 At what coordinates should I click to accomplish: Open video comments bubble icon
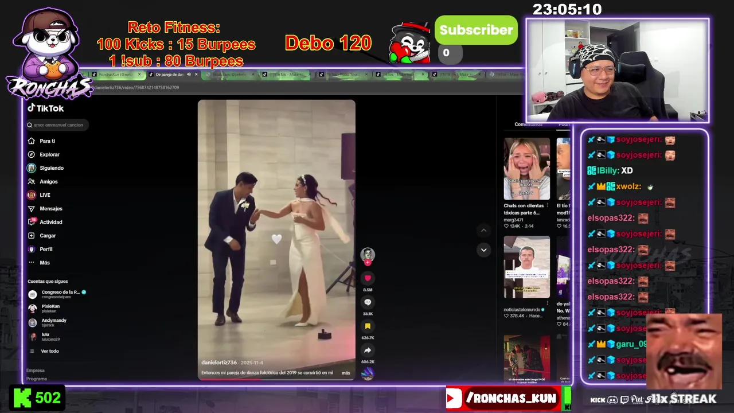tap(368, 302)
